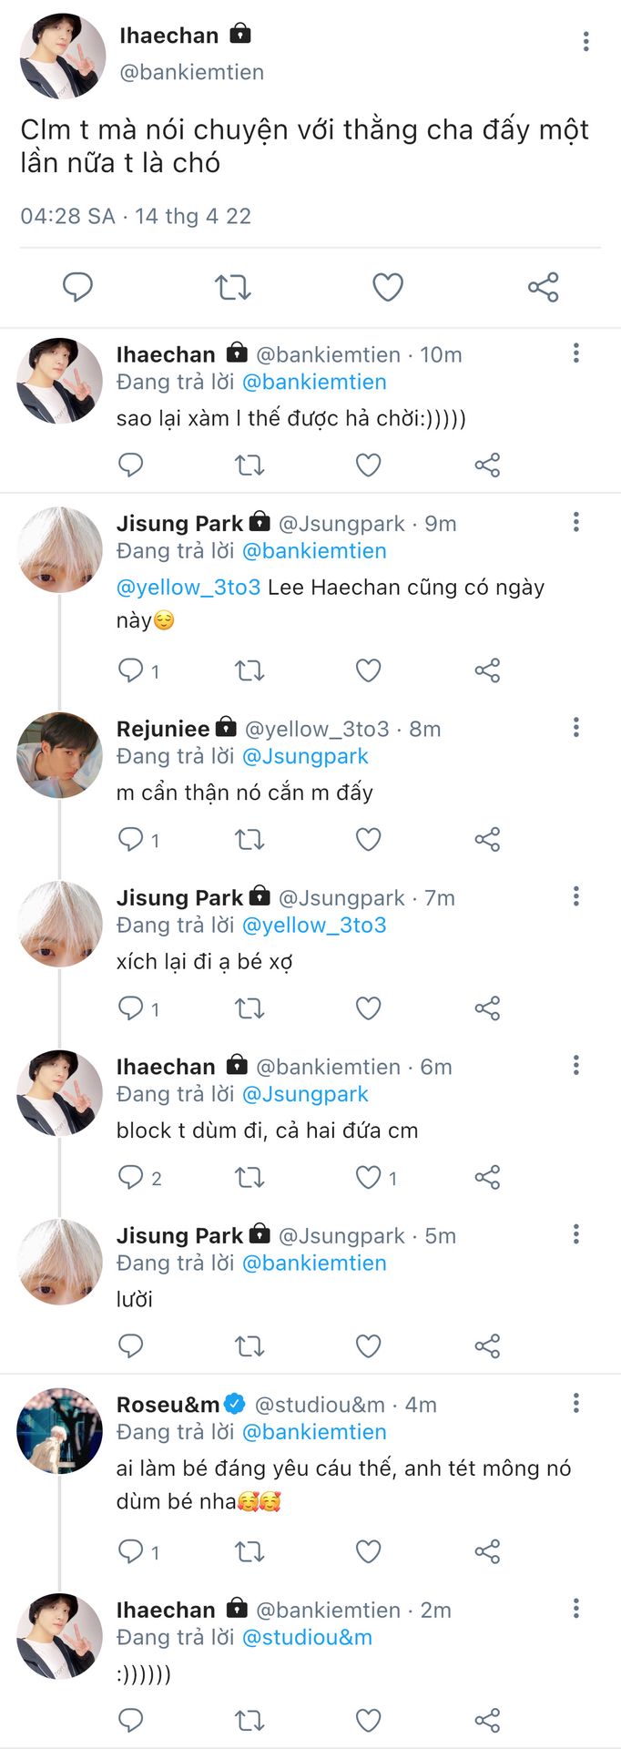The image size is (621, 1749).
Task: View Rejuniee's profile picture
Action: 59,755
